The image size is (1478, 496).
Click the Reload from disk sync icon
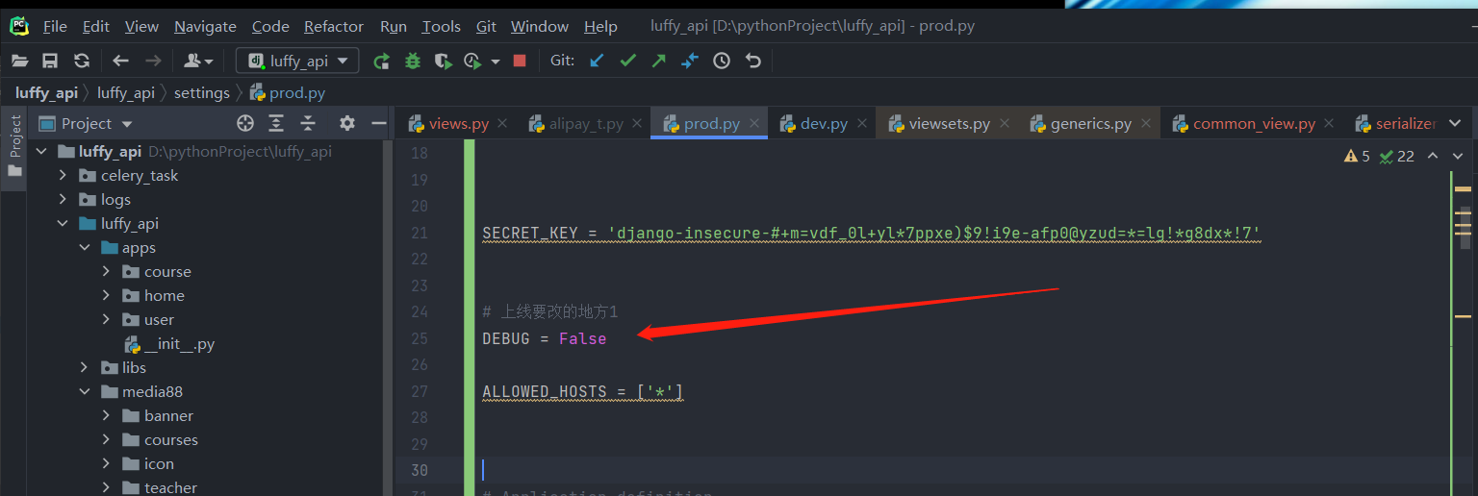[x=82, y=61]
